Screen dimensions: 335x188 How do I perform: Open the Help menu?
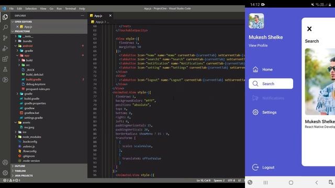(82, 8)
